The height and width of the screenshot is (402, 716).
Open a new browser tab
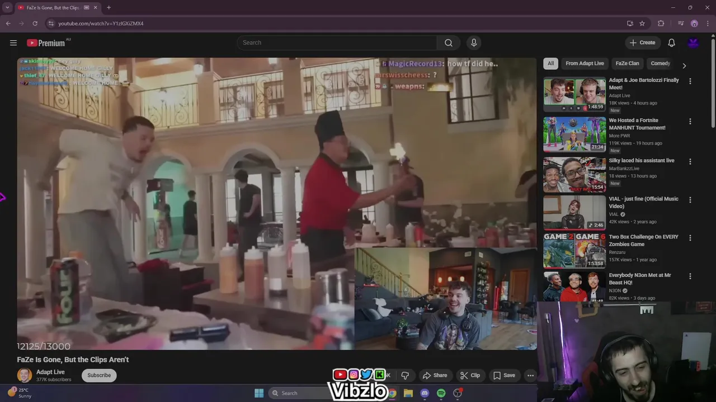109,7
